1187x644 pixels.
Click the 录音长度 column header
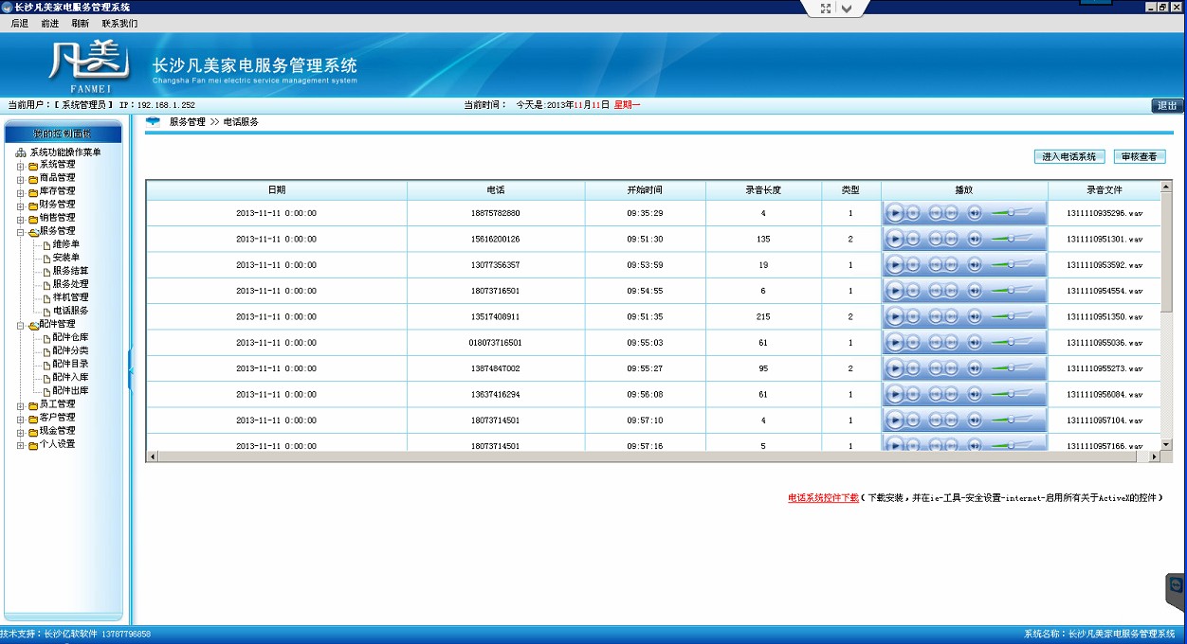click(763, 190)
